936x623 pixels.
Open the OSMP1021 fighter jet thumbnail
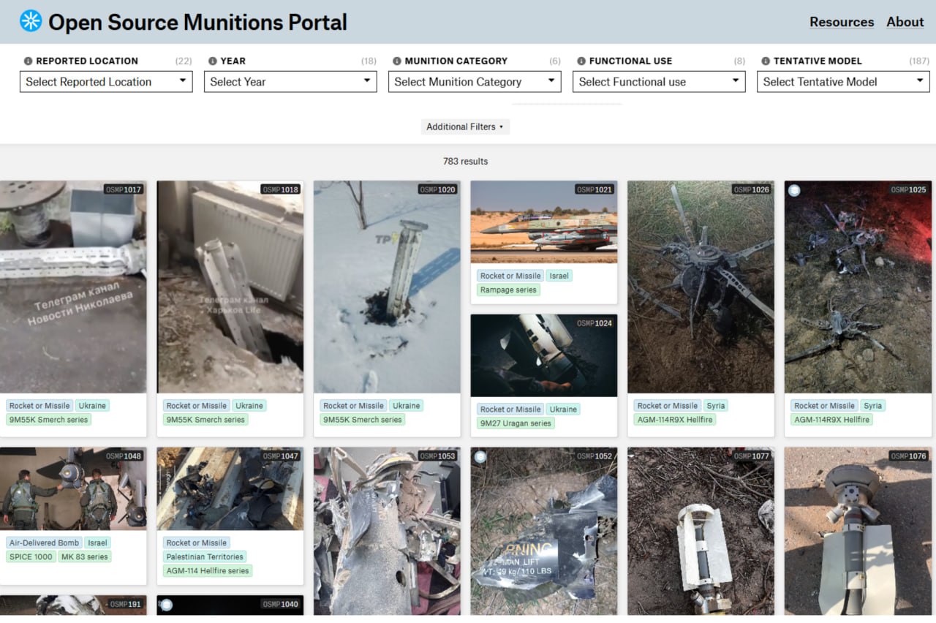tap(543, 222)
